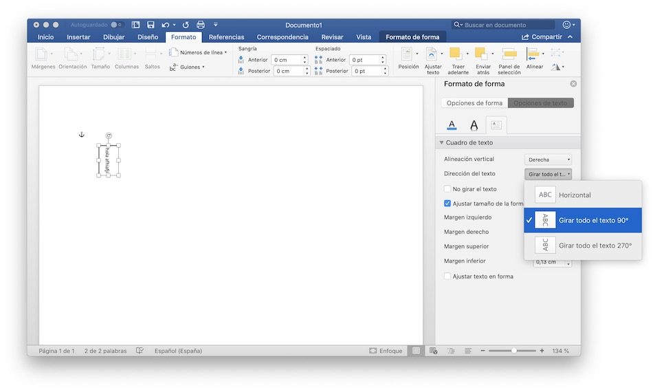Click the Posición arrange icon
This screenshot has height=392, width=653.
pyautogui.click(x=408, y=55)
